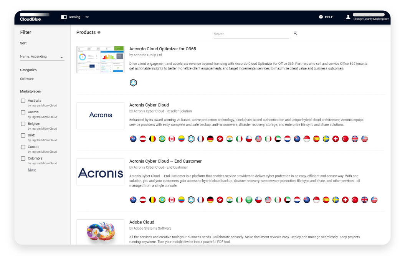Open the Accordo Cloud Optimizer dashboard thumbnail
This screenshot has width=405, height=263.
tap(101, 60)
